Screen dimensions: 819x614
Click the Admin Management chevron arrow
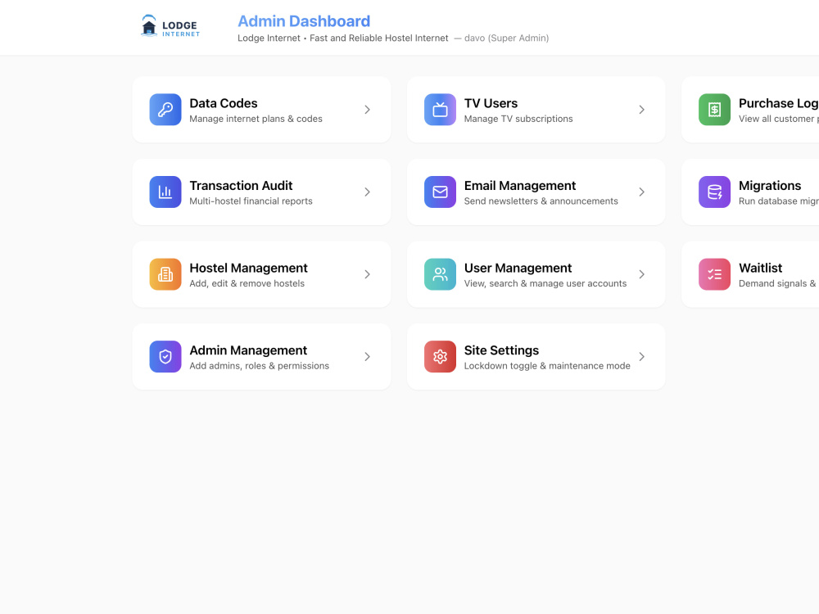(x=367, y=357)
